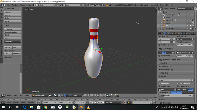Open the PNG file format dropdown
The height and width of the screenshot is (110, 197).
[167, 90]
